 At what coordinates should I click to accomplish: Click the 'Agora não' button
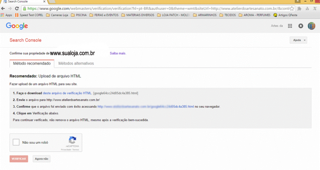pyautogui.click(x=42, y=159)
